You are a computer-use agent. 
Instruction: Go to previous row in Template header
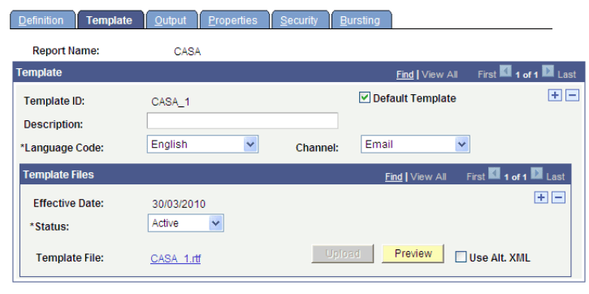click(505, 71)
